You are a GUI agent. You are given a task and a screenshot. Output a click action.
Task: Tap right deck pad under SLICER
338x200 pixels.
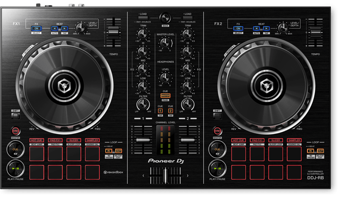pyautogui.click(x=275, y=154)
